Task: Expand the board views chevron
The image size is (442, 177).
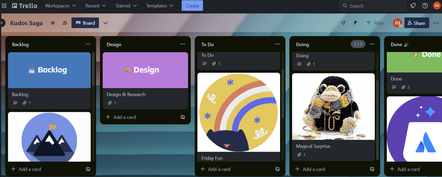Action: click(105, 23)
